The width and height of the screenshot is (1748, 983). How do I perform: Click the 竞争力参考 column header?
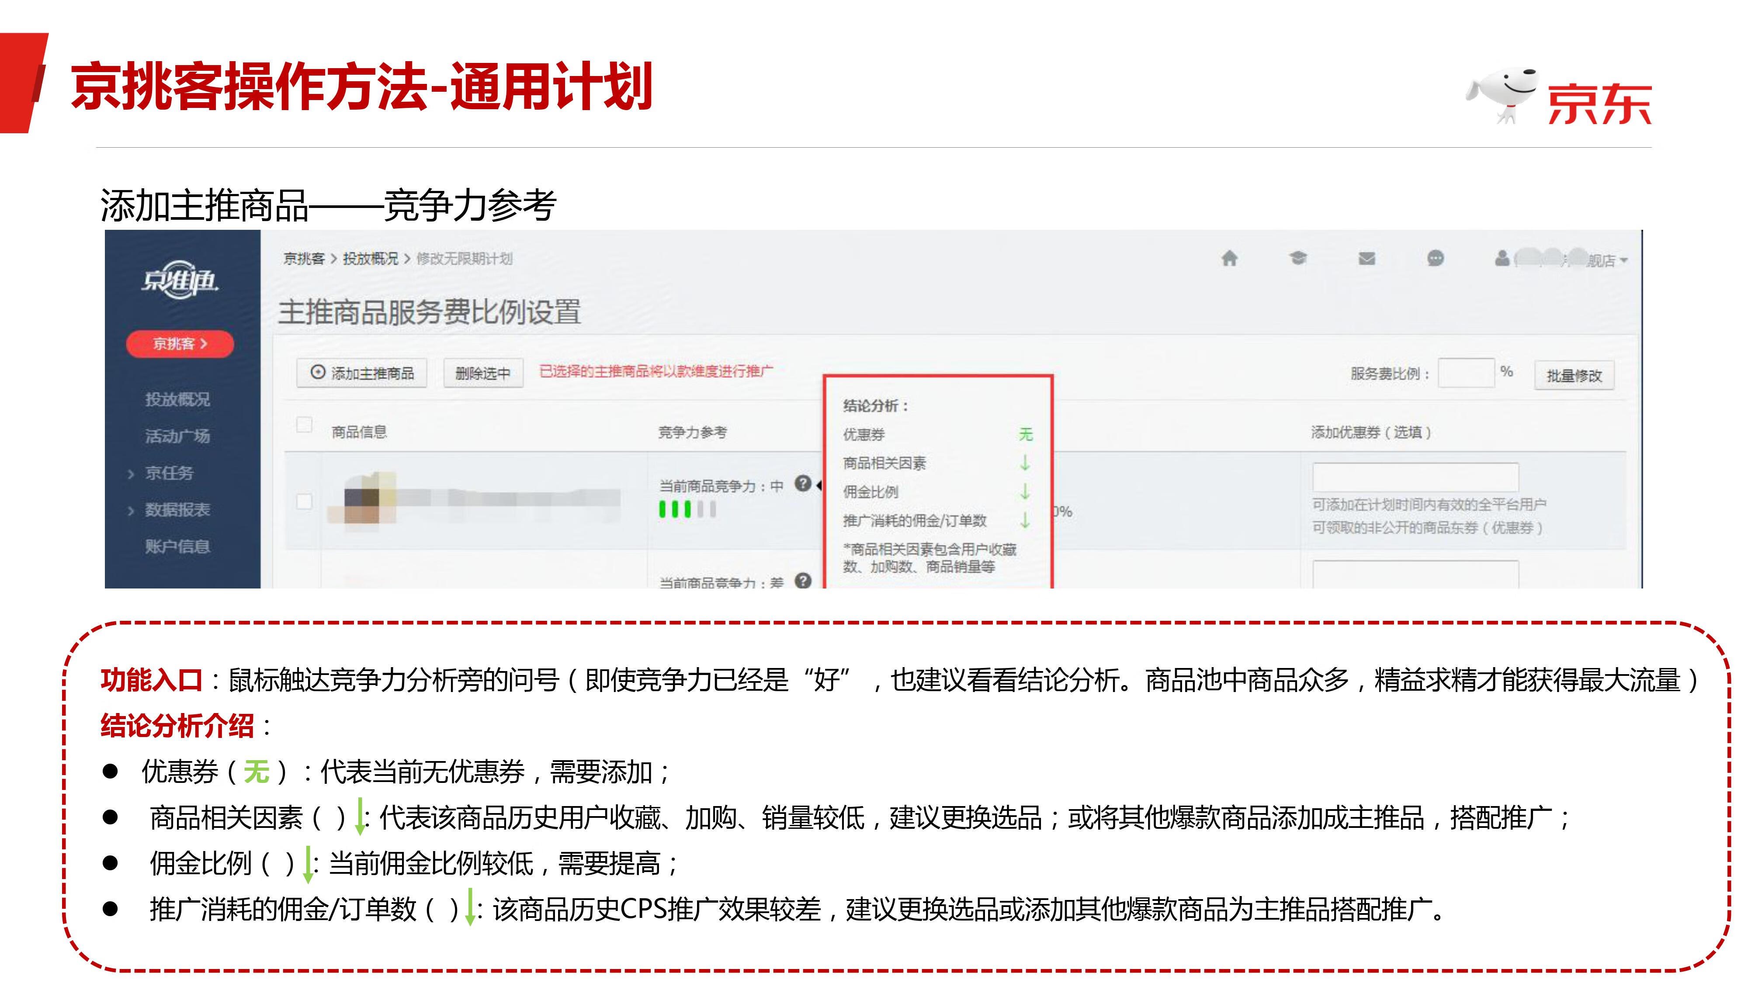pyautogui.click(x=692, y=432)
